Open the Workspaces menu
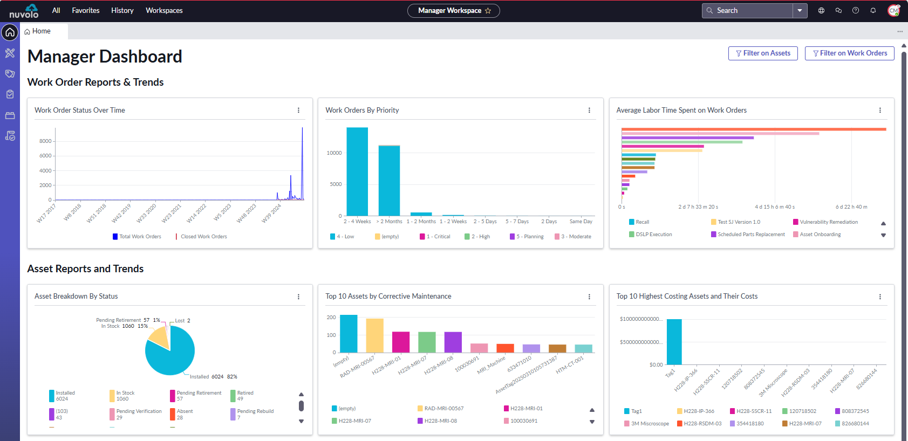 (164, 10)
